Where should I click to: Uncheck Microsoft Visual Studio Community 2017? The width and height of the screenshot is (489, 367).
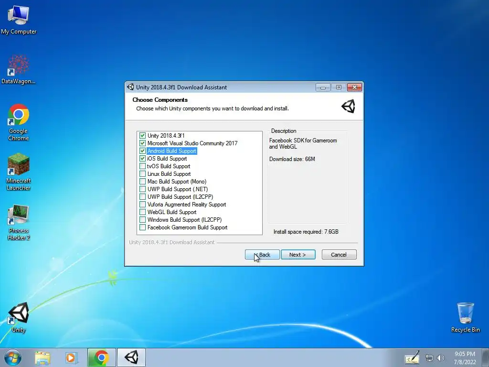[x=142, y=143]
